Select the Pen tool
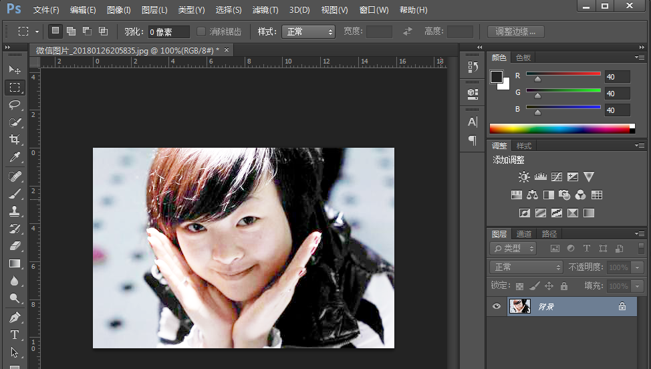This screenshot has height=369, width=651. [14, 317]
